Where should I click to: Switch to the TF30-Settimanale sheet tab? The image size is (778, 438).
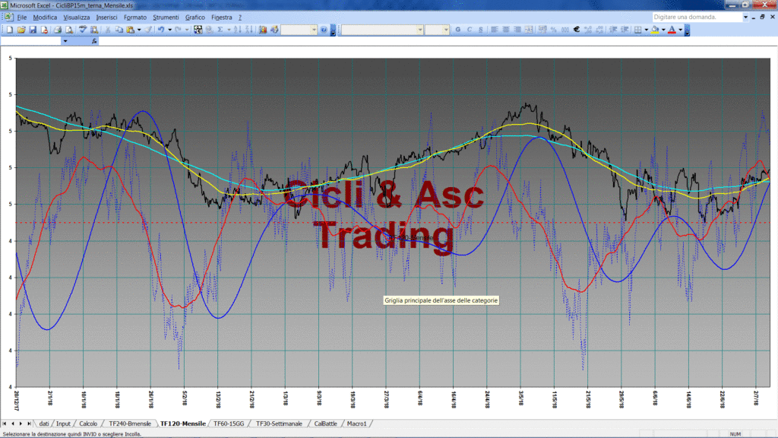click(279, 424)
